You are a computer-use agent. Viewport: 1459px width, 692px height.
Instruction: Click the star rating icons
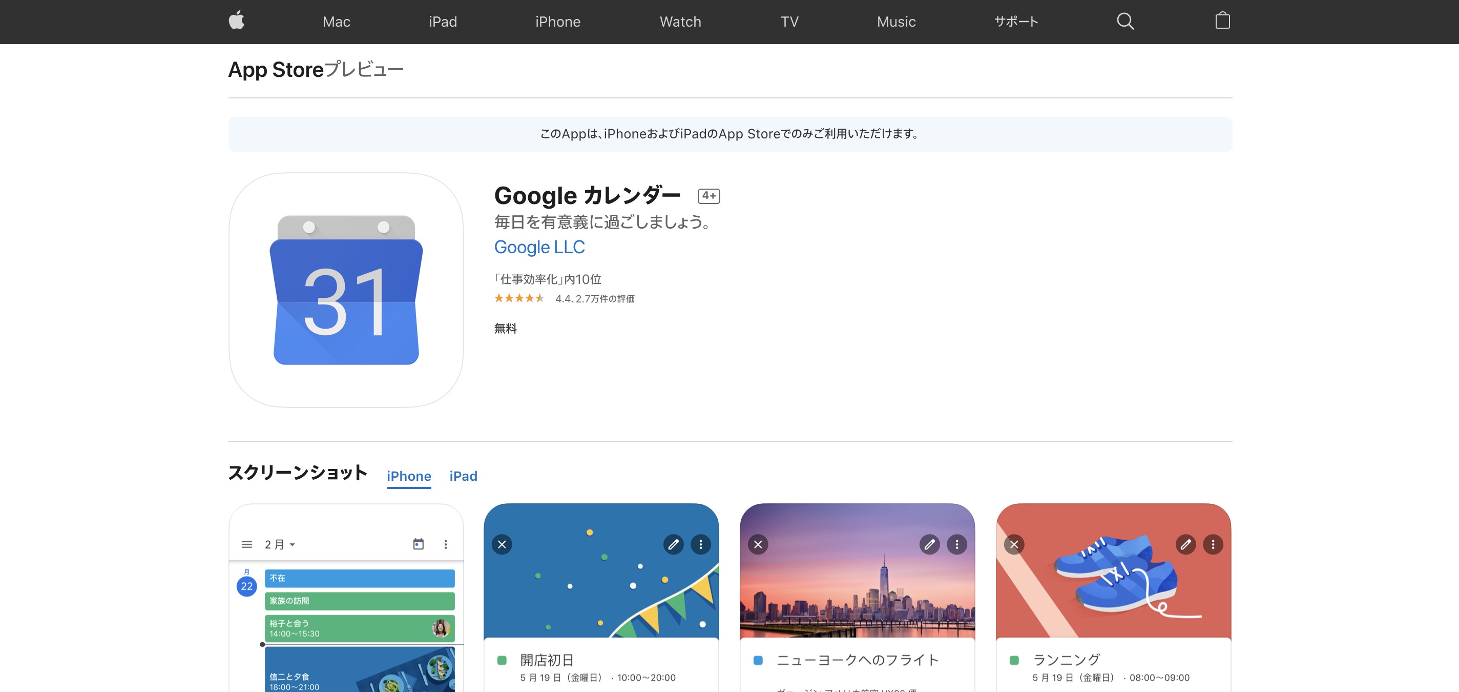(x=519, y=298)
